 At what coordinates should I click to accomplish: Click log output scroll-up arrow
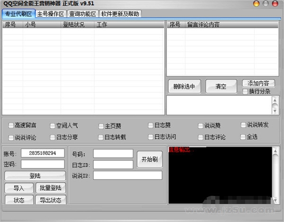275,151
